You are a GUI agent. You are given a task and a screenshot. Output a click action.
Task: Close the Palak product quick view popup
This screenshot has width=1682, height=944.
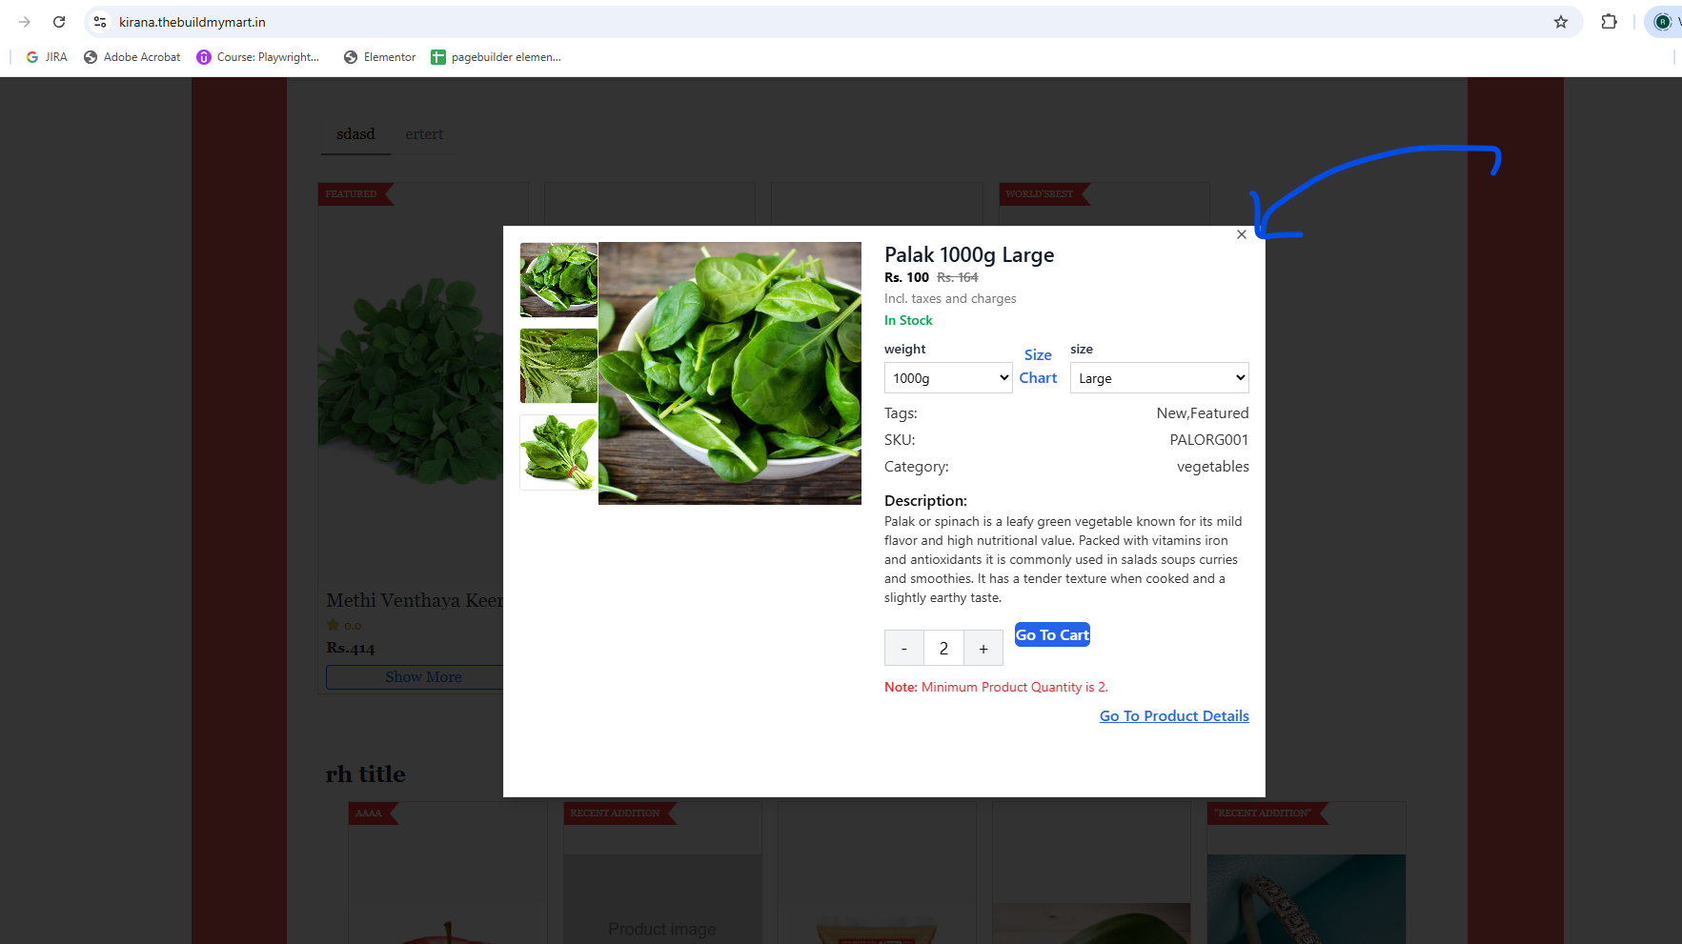coord(1241,234)
